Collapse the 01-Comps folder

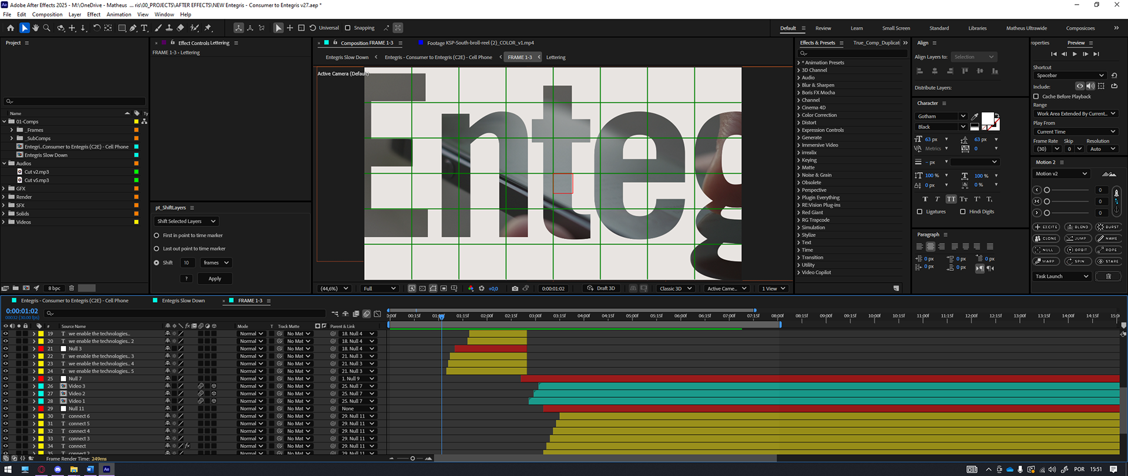[x=4, y=122]
